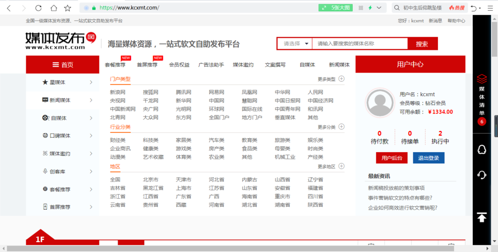Click the icon beside sidebar 媒体邀约
This screenshot has height=252, width=498.
(45, 153)
